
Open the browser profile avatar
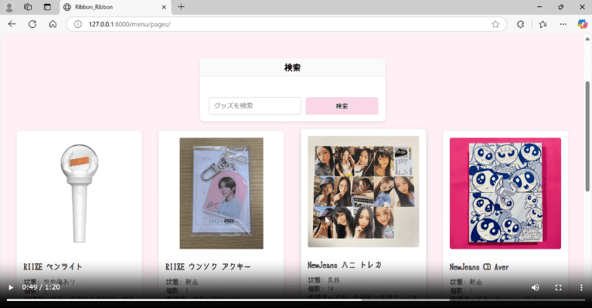(x=9, y=7)
